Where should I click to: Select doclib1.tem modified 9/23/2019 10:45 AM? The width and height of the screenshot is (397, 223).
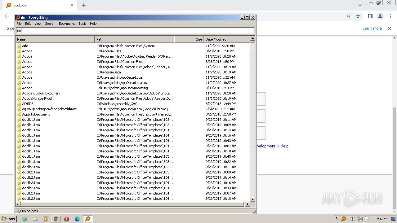[31, 156]
